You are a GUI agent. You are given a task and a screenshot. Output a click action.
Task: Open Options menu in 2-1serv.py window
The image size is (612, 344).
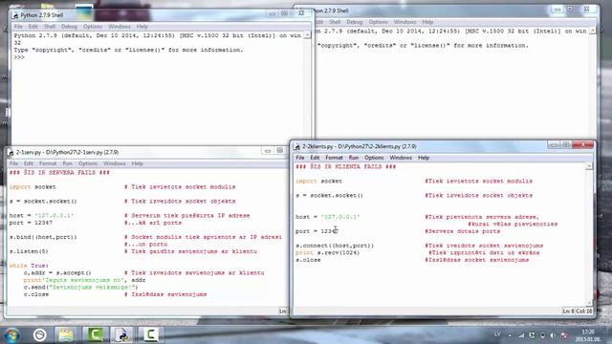coord(88,163)
